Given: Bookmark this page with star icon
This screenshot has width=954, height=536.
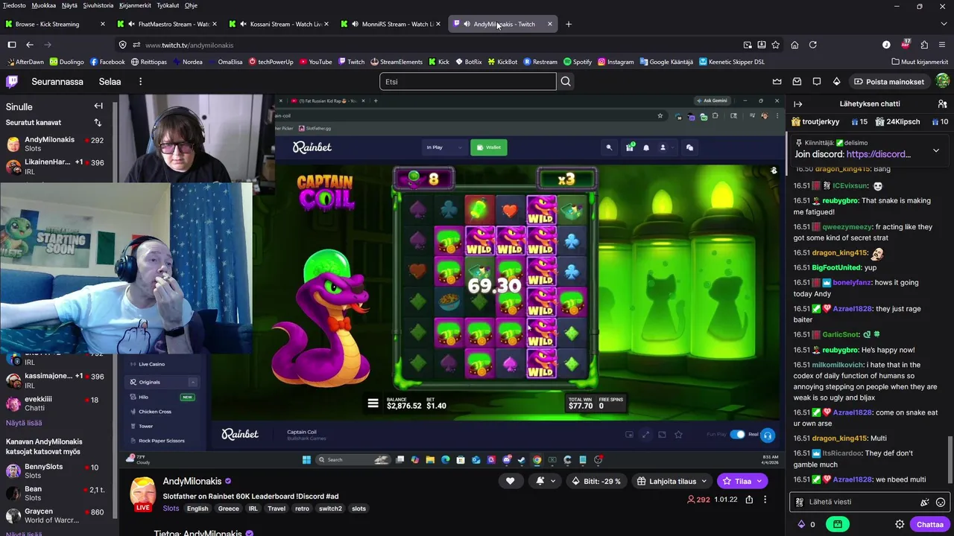Looking at the screenshot, I should click(x=776, y=45).
